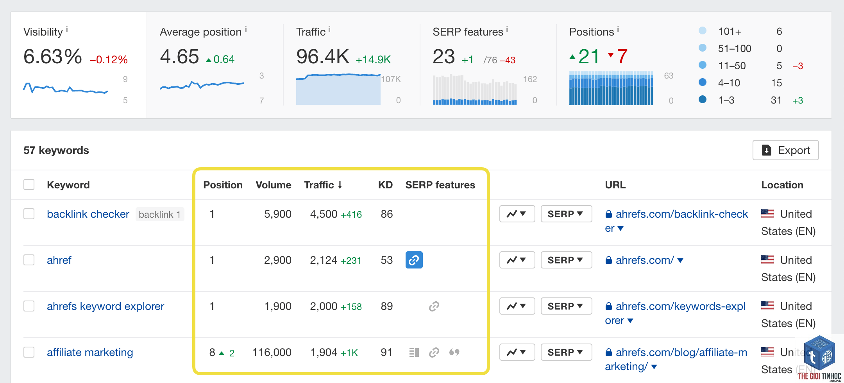Click sitelinks icon in ahrefs keyword explorer row

click(x=434, y=306)
